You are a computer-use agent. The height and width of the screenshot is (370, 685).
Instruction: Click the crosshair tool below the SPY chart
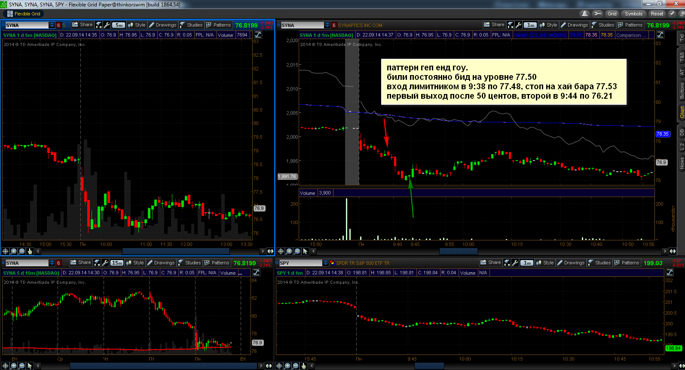pyautogui.click(x=279, y=366)
